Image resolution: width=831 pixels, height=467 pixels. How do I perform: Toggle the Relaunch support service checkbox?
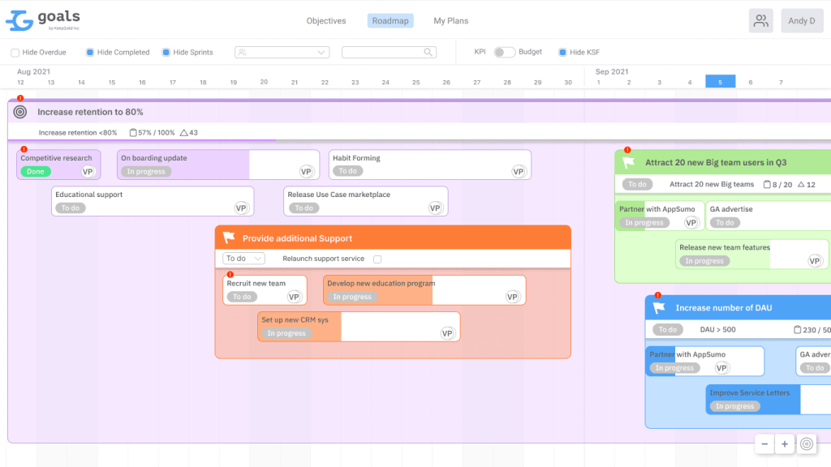(x=377, y=258)
